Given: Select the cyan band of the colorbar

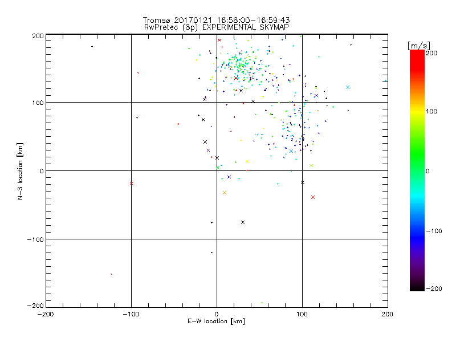Looking at the screenshot, I should tap(417, 196).
